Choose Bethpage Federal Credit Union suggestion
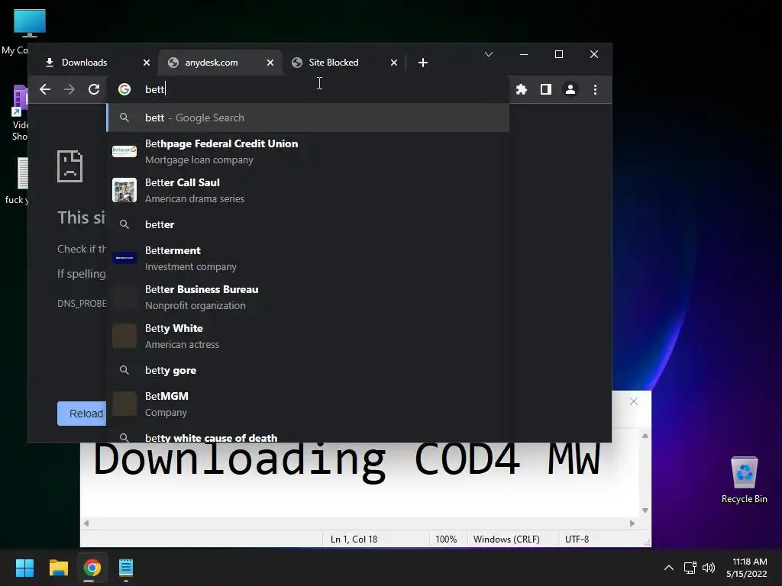Viewport: 782px width, 586px height. tap(309, 152)
